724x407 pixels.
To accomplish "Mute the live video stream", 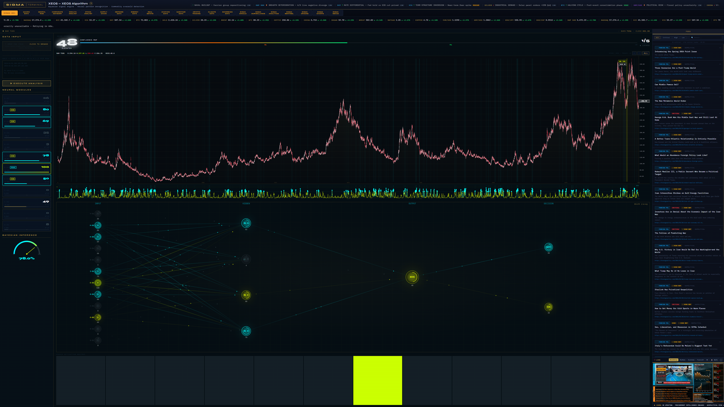I will click(x=715, y=360).
